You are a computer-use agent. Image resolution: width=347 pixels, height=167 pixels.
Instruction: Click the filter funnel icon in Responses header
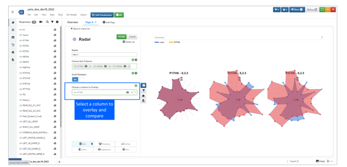(x=52, y=22)
